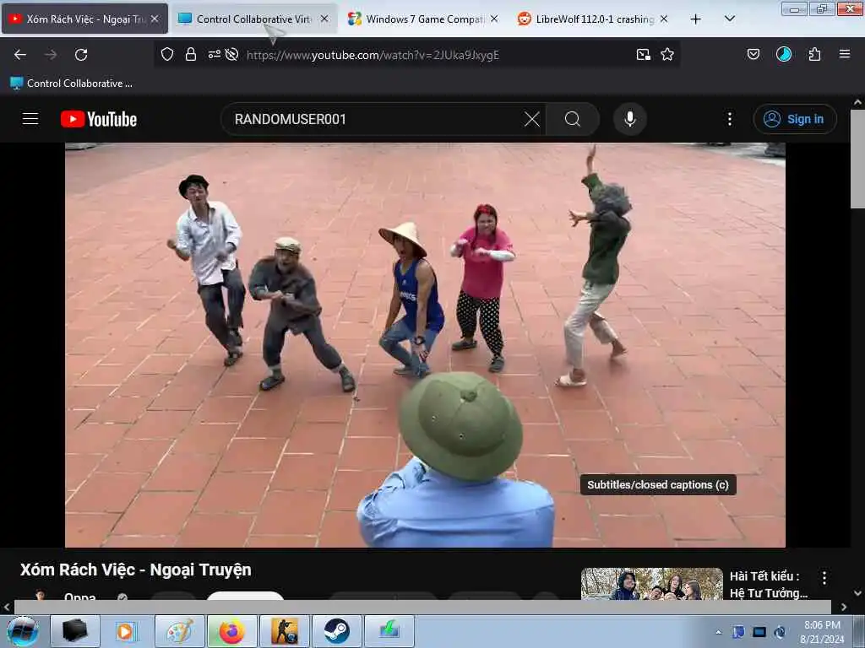Close the Control Collaborative tab
This screenshot has height=648, width=865.
324,19
